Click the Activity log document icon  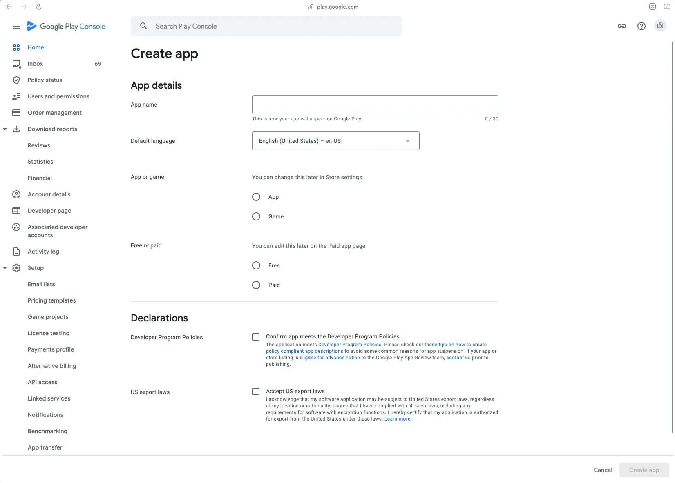click(16, 252)
